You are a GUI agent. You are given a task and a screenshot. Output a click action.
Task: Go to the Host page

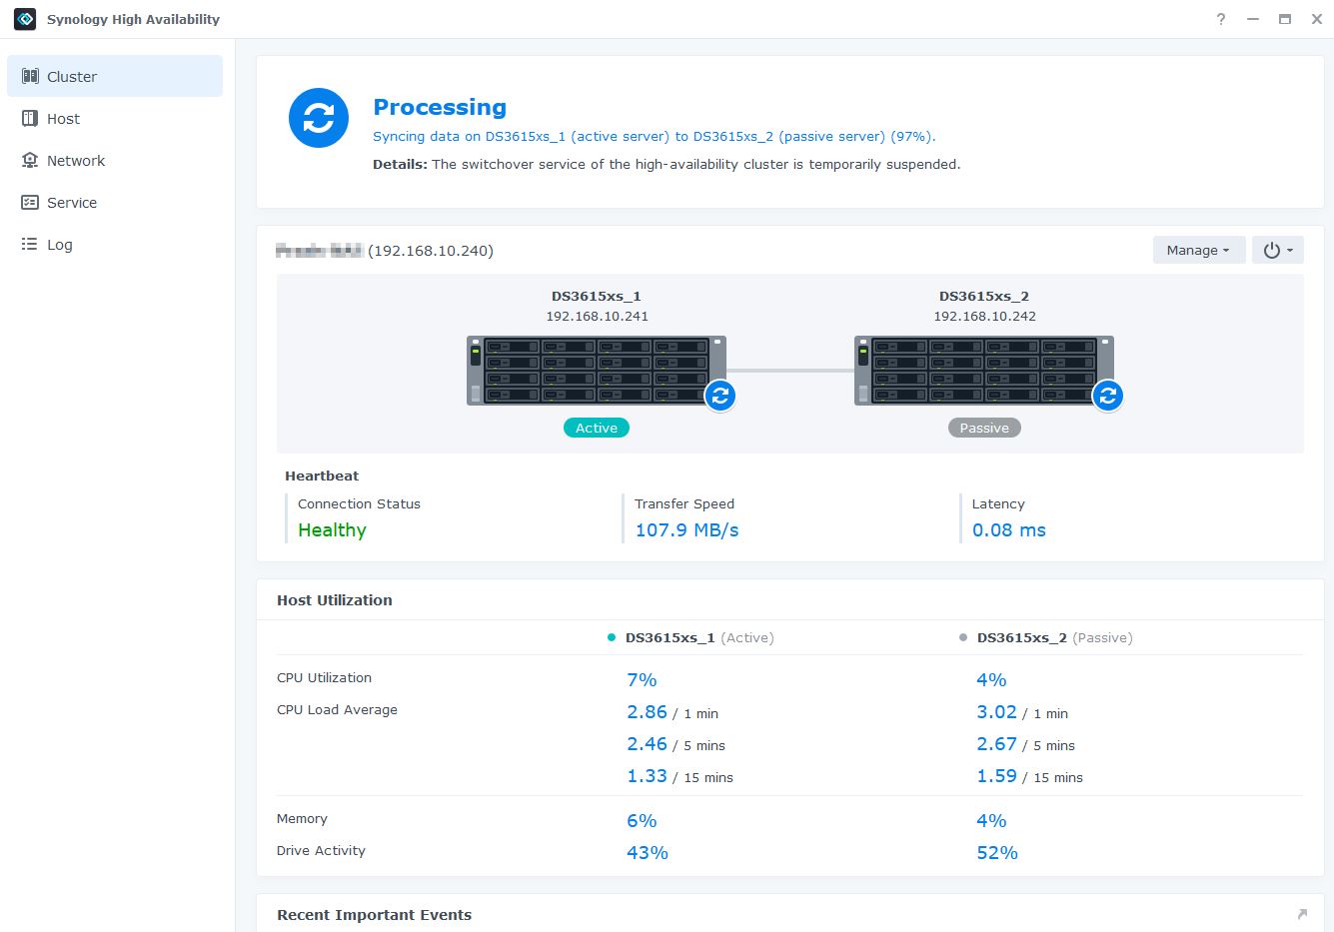(x=115, y=118)
